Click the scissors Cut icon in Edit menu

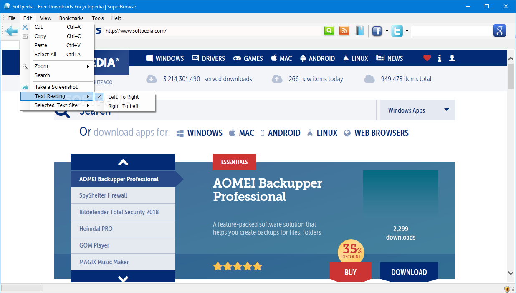click(25, 27)
